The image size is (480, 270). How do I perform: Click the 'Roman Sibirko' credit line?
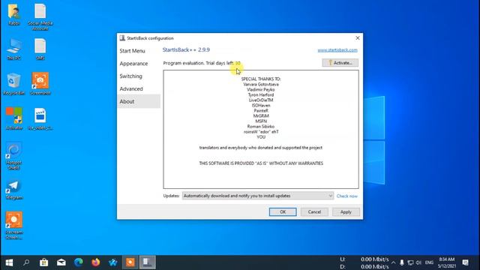tap(261, 127)
